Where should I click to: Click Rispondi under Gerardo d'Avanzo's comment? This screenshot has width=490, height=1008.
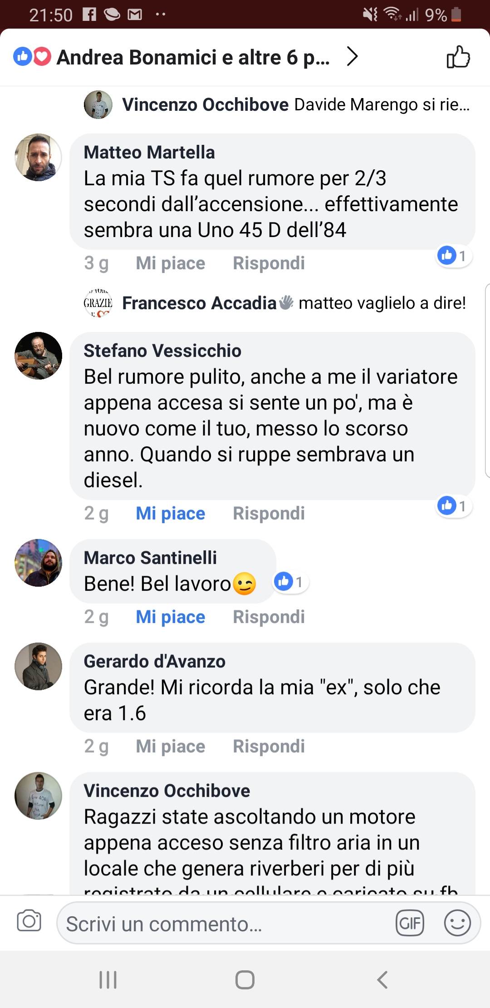(x=269, y=746)
